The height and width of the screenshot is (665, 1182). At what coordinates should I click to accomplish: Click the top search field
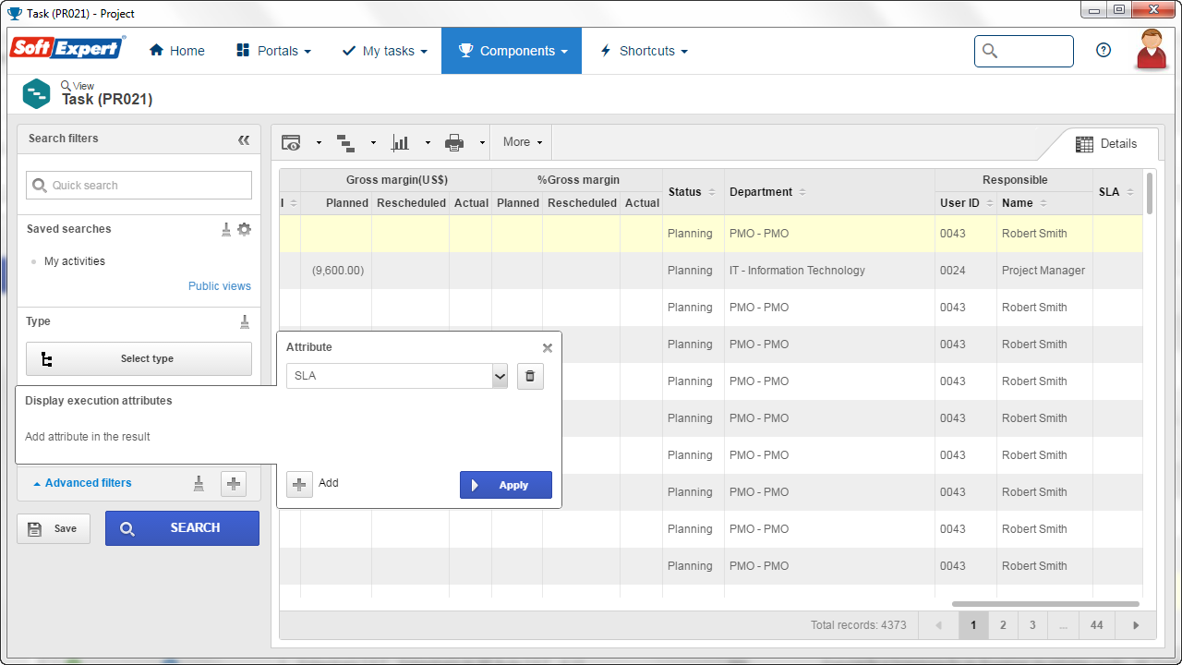[x=1024, y=51]
